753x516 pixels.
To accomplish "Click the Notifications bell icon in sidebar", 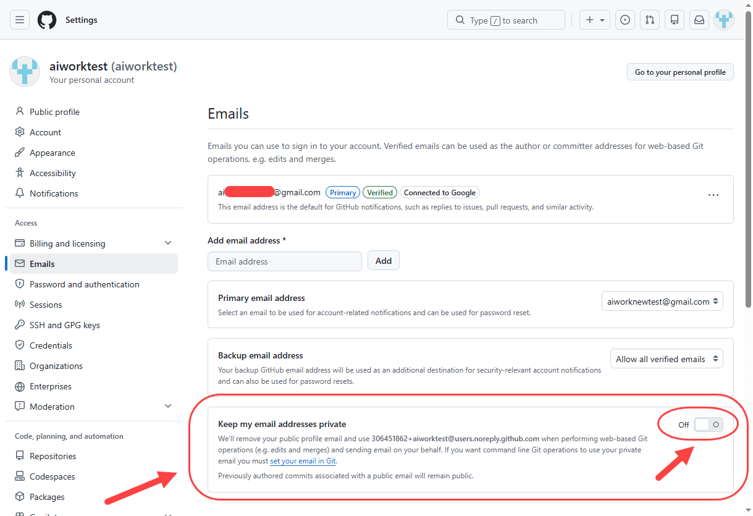I will tap(20, 193).
